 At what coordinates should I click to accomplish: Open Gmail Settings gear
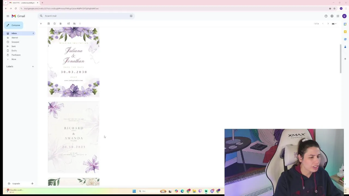[332, 16]
